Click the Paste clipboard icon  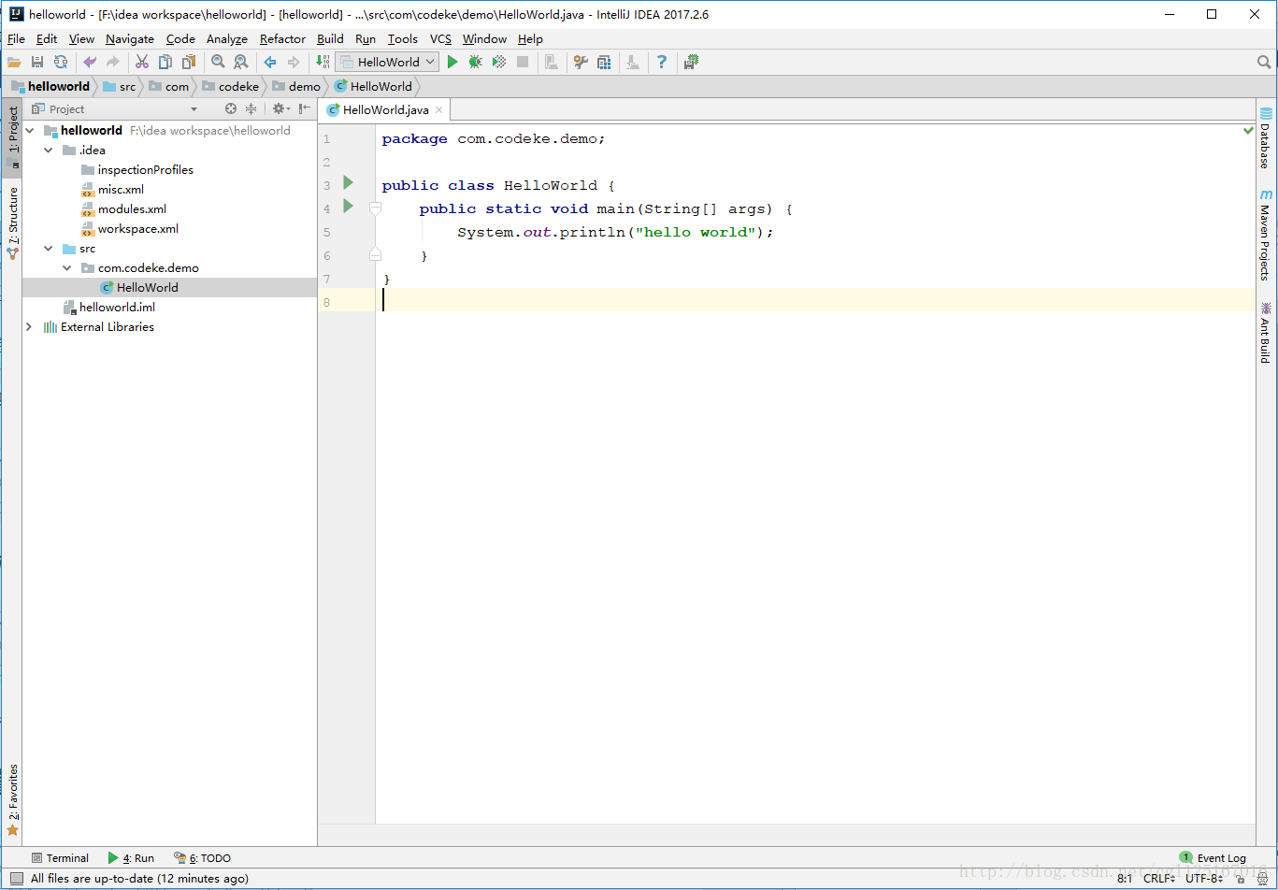pyautogui.click(x=189, y=62)
